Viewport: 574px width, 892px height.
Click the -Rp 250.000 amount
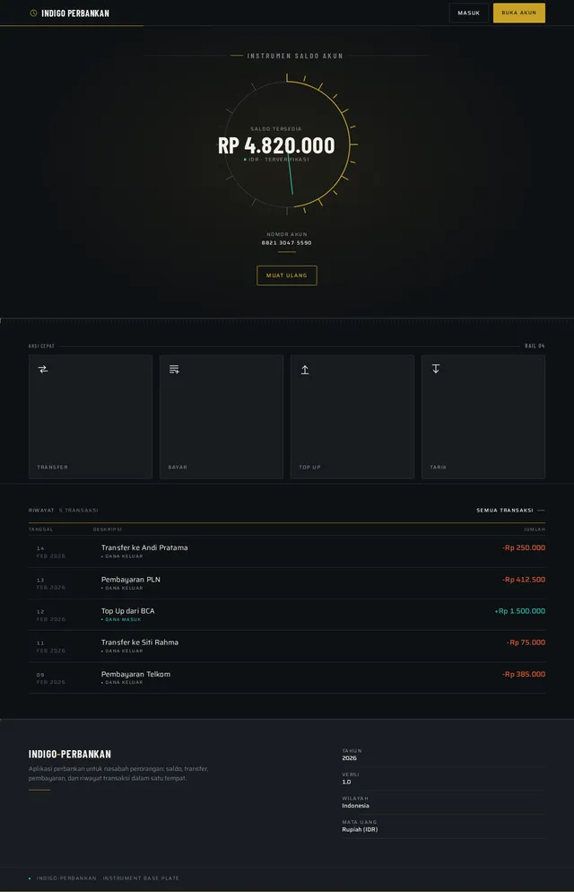click(x=524, y=547)
